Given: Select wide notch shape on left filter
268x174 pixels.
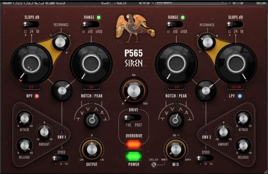Looking at the screenshot, I should click(88, 109).
